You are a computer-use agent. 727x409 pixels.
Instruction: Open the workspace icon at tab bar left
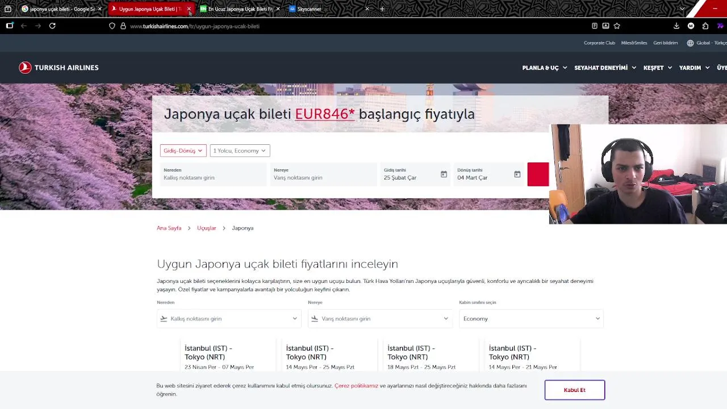click(x=8, y=9)
